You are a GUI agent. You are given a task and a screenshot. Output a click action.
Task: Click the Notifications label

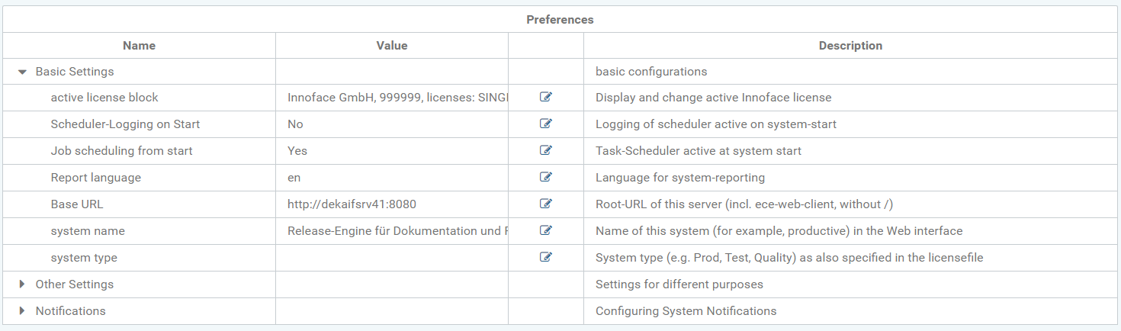71,311
